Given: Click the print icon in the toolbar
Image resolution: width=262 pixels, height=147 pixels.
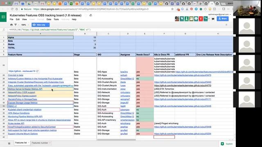Looking at the screenshot, I should click(x=11, y=25).
